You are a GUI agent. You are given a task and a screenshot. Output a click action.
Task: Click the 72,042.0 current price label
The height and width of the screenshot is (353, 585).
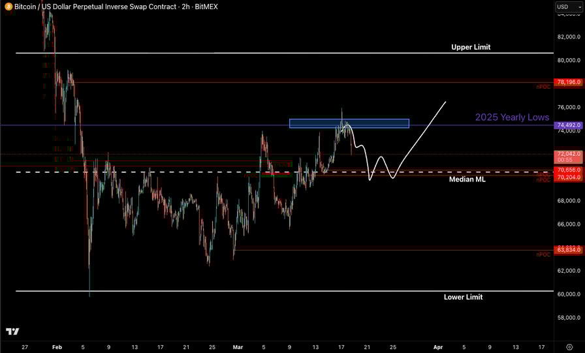click(568, 155)
